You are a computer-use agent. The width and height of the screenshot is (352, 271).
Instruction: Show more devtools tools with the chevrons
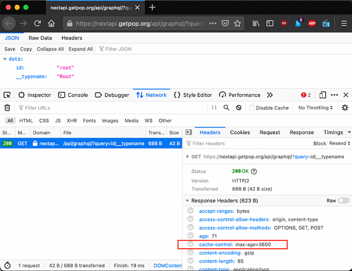pyautogui.click(x=270, y=95)
